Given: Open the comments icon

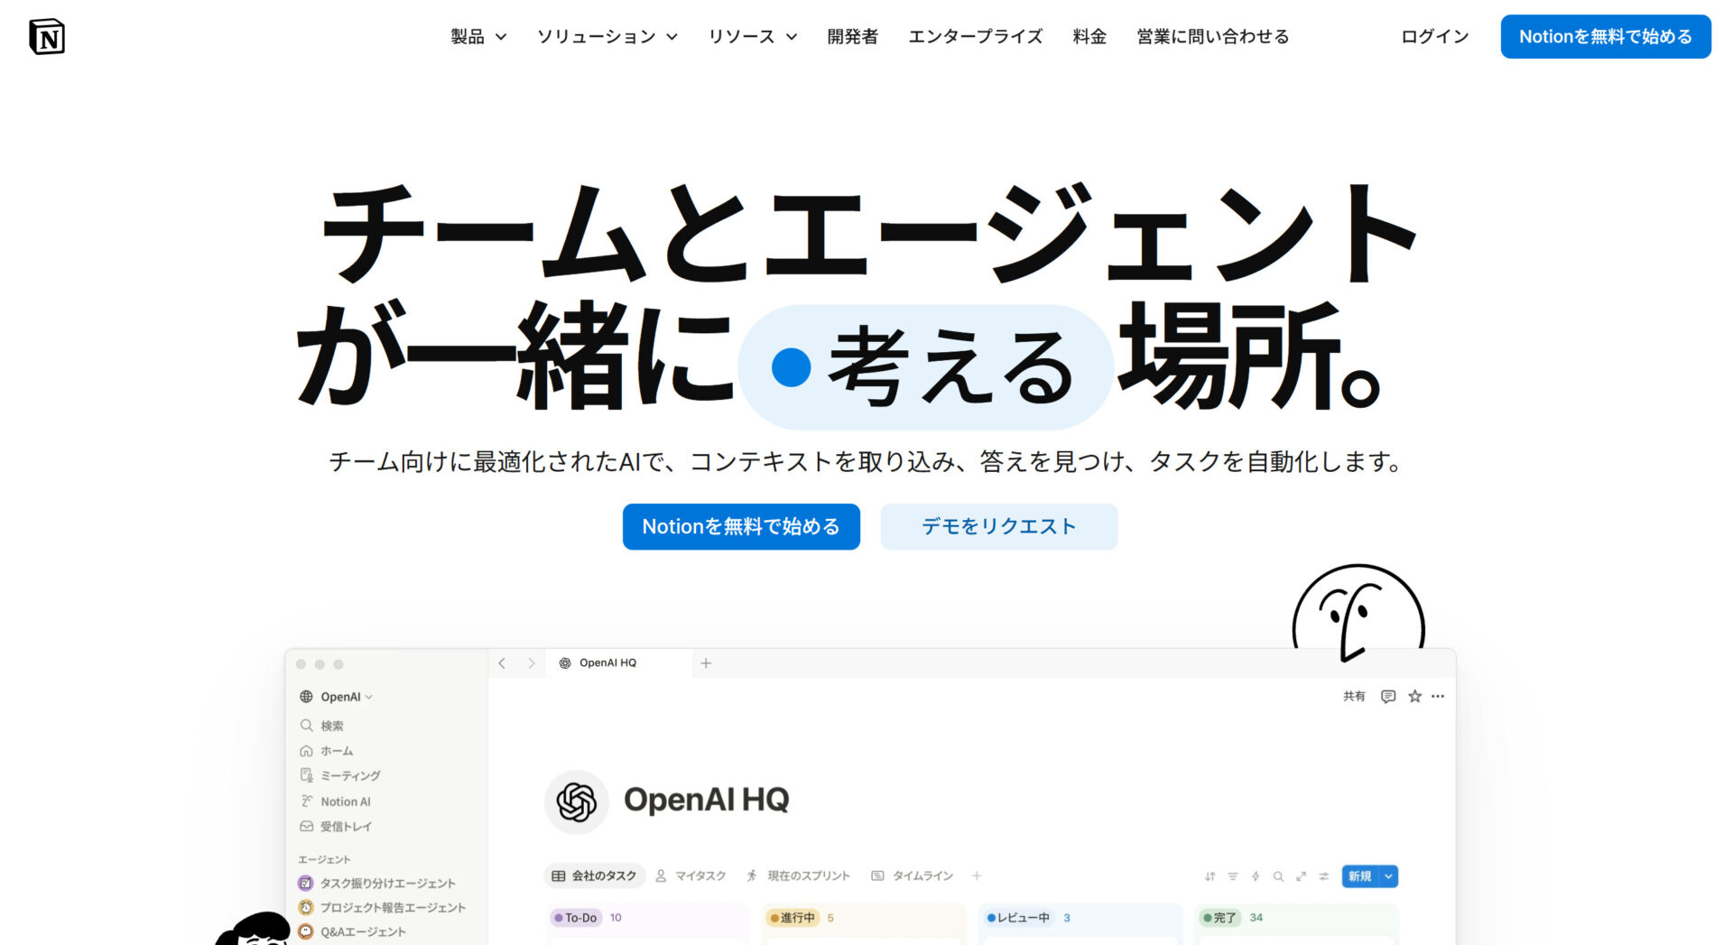Looking at the screenshot, I should 1388,696.
